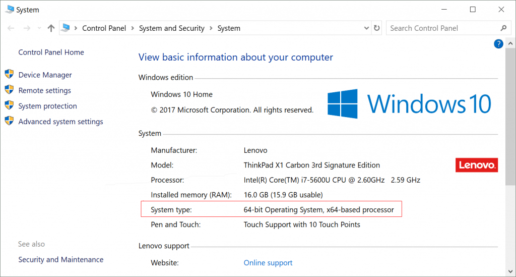Click the Refresh button in address bar
The width and height of the screenshot is (516, 277).
point(377,28)
